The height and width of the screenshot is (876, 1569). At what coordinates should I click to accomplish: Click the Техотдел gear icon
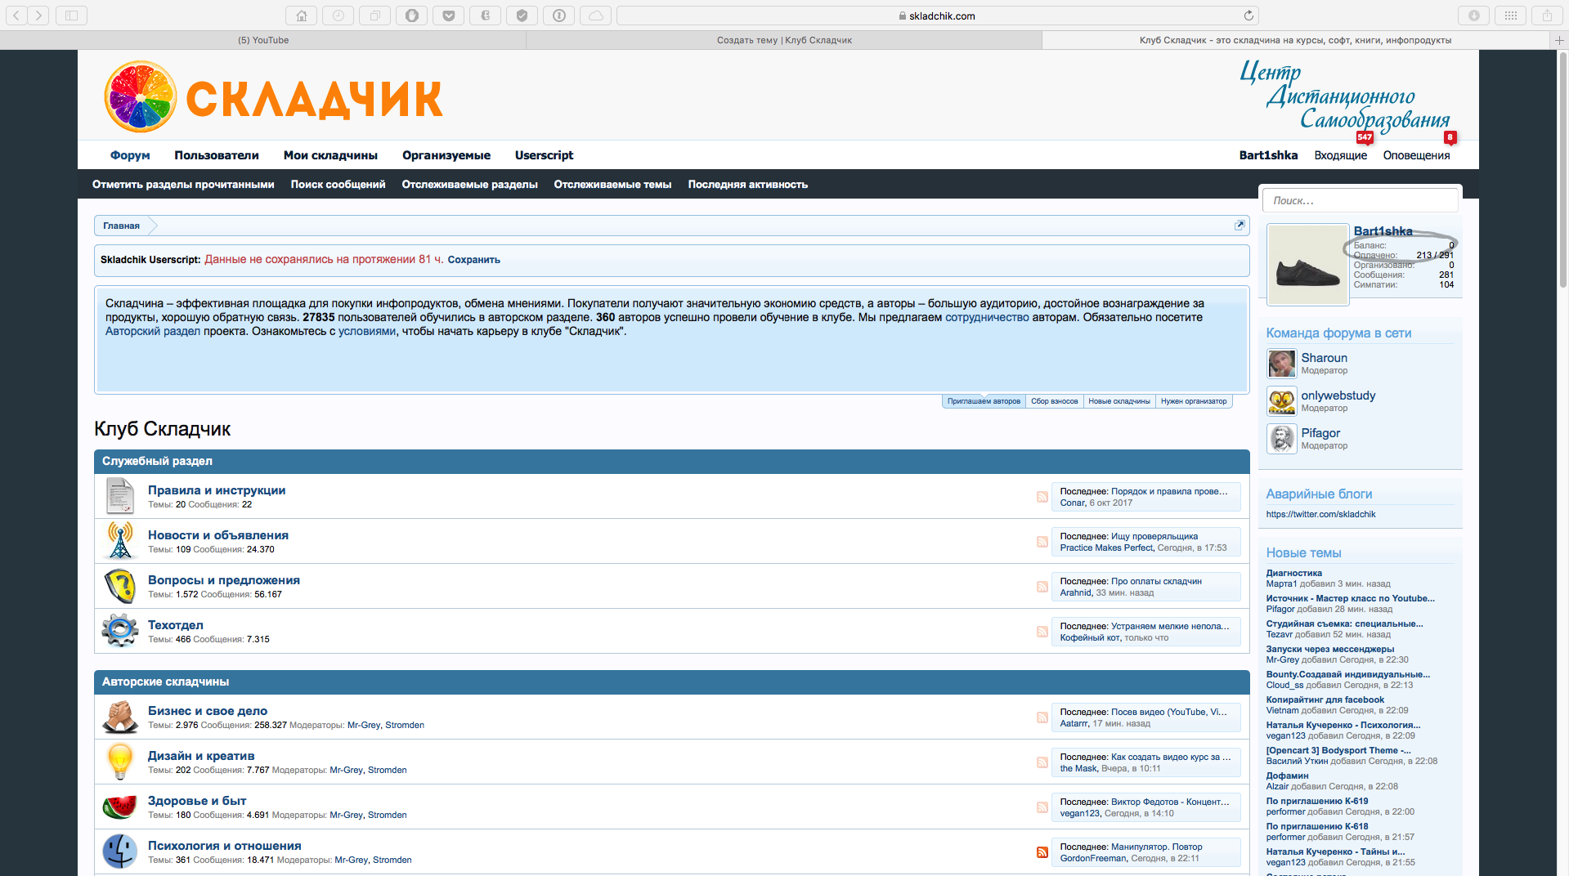(x=120, y=631)
